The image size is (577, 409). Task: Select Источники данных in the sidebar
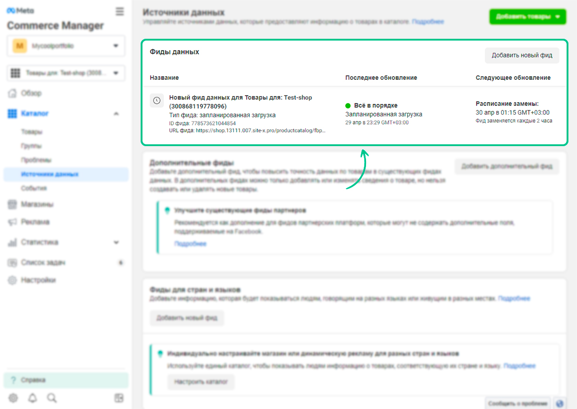(x=66, y=174)
